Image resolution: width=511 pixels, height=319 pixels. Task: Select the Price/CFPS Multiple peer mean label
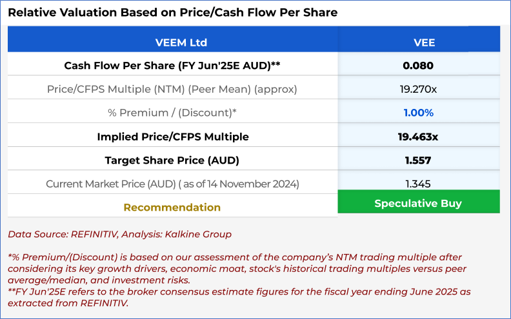tap(172, 89)
